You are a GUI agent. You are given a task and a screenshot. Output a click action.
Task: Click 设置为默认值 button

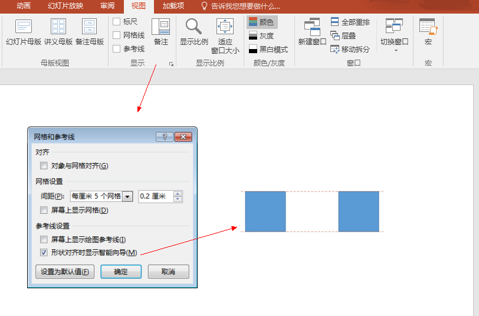tap(65, 272)
